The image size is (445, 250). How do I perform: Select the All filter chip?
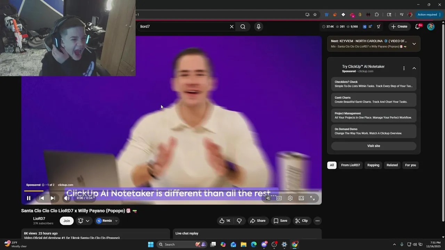[x=332, y=165]
